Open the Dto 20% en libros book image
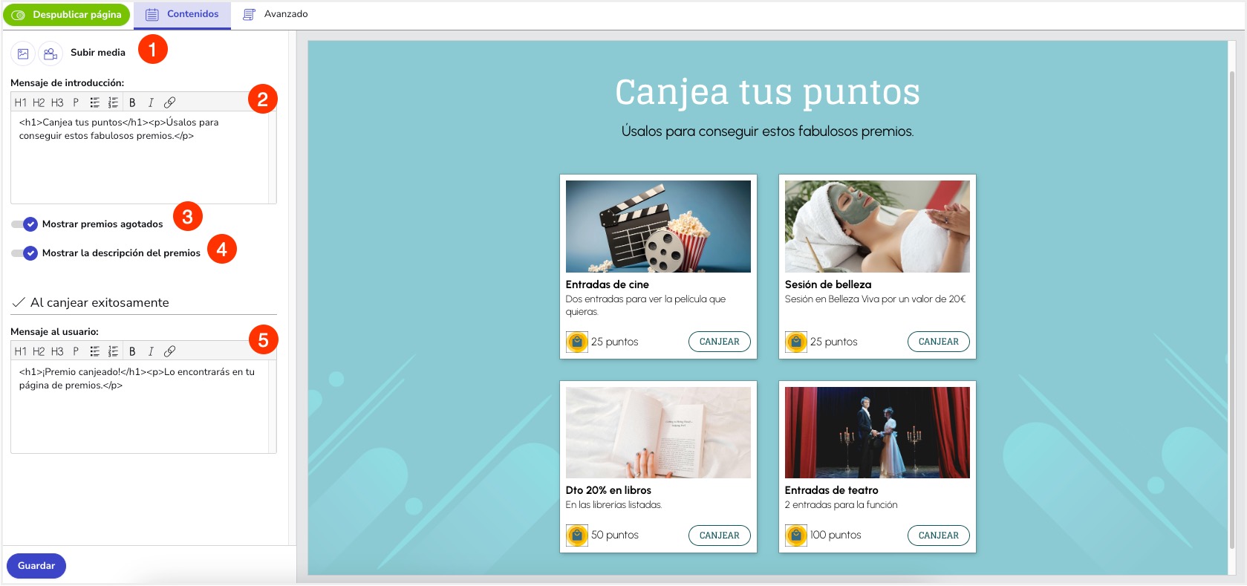1247x586 pixels. (658, 432)
